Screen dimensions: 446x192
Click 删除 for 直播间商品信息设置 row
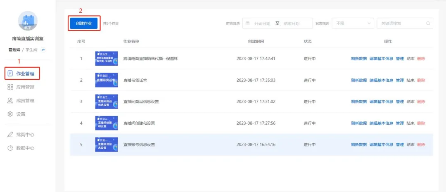(421, 102)
